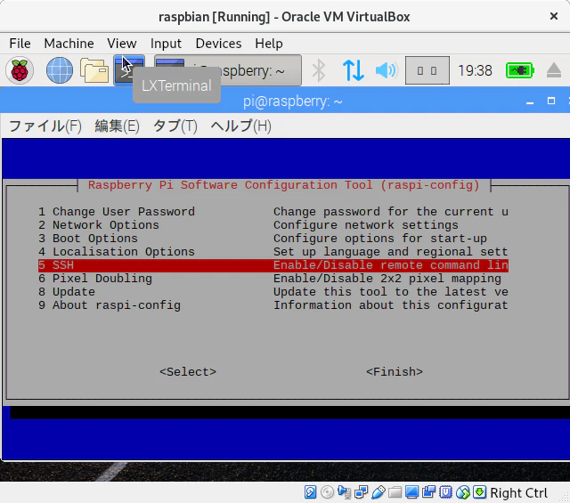Select 4 Localisation Options entry
The width and height of the screenshot is (570, 503).
point(273,252)
